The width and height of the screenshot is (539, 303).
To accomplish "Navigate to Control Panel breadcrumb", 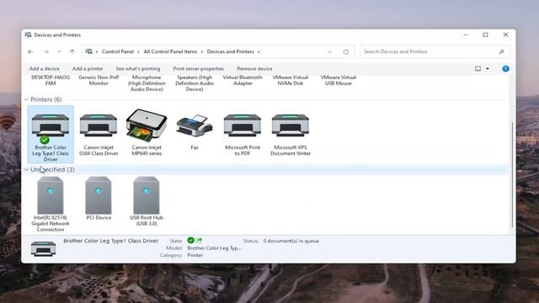I will pyautogui.click(x=118, y=51).
